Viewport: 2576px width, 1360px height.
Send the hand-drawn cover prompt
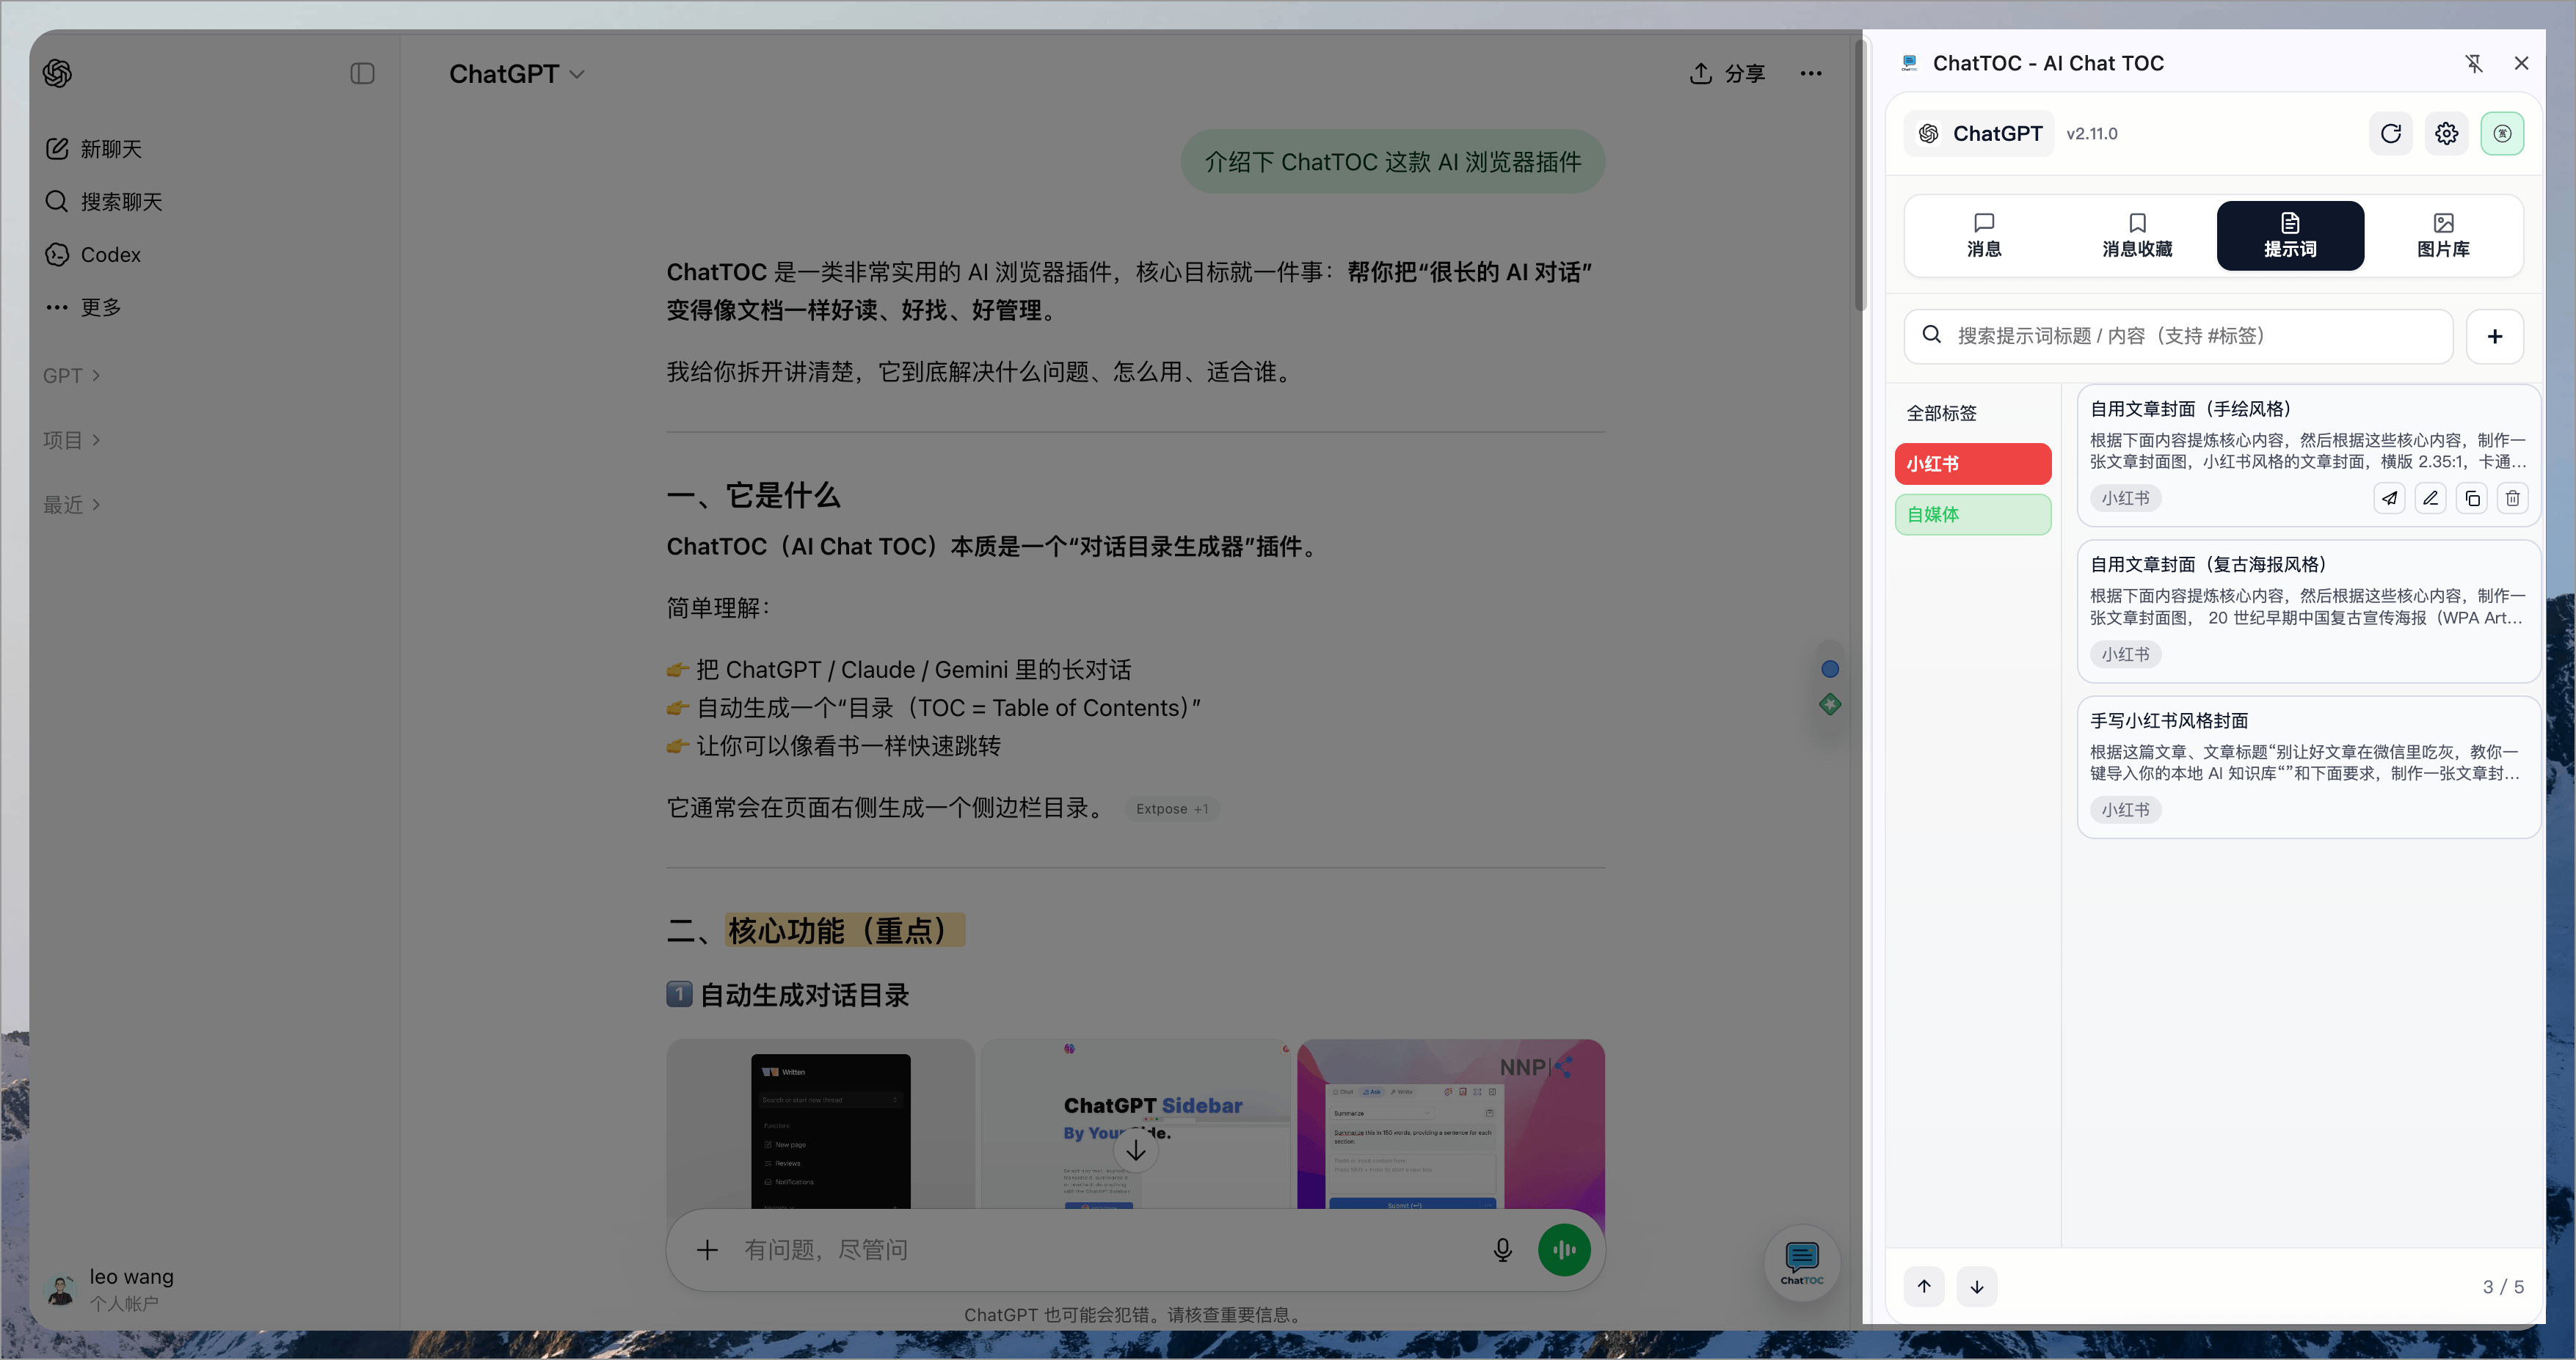point(2389,497)
